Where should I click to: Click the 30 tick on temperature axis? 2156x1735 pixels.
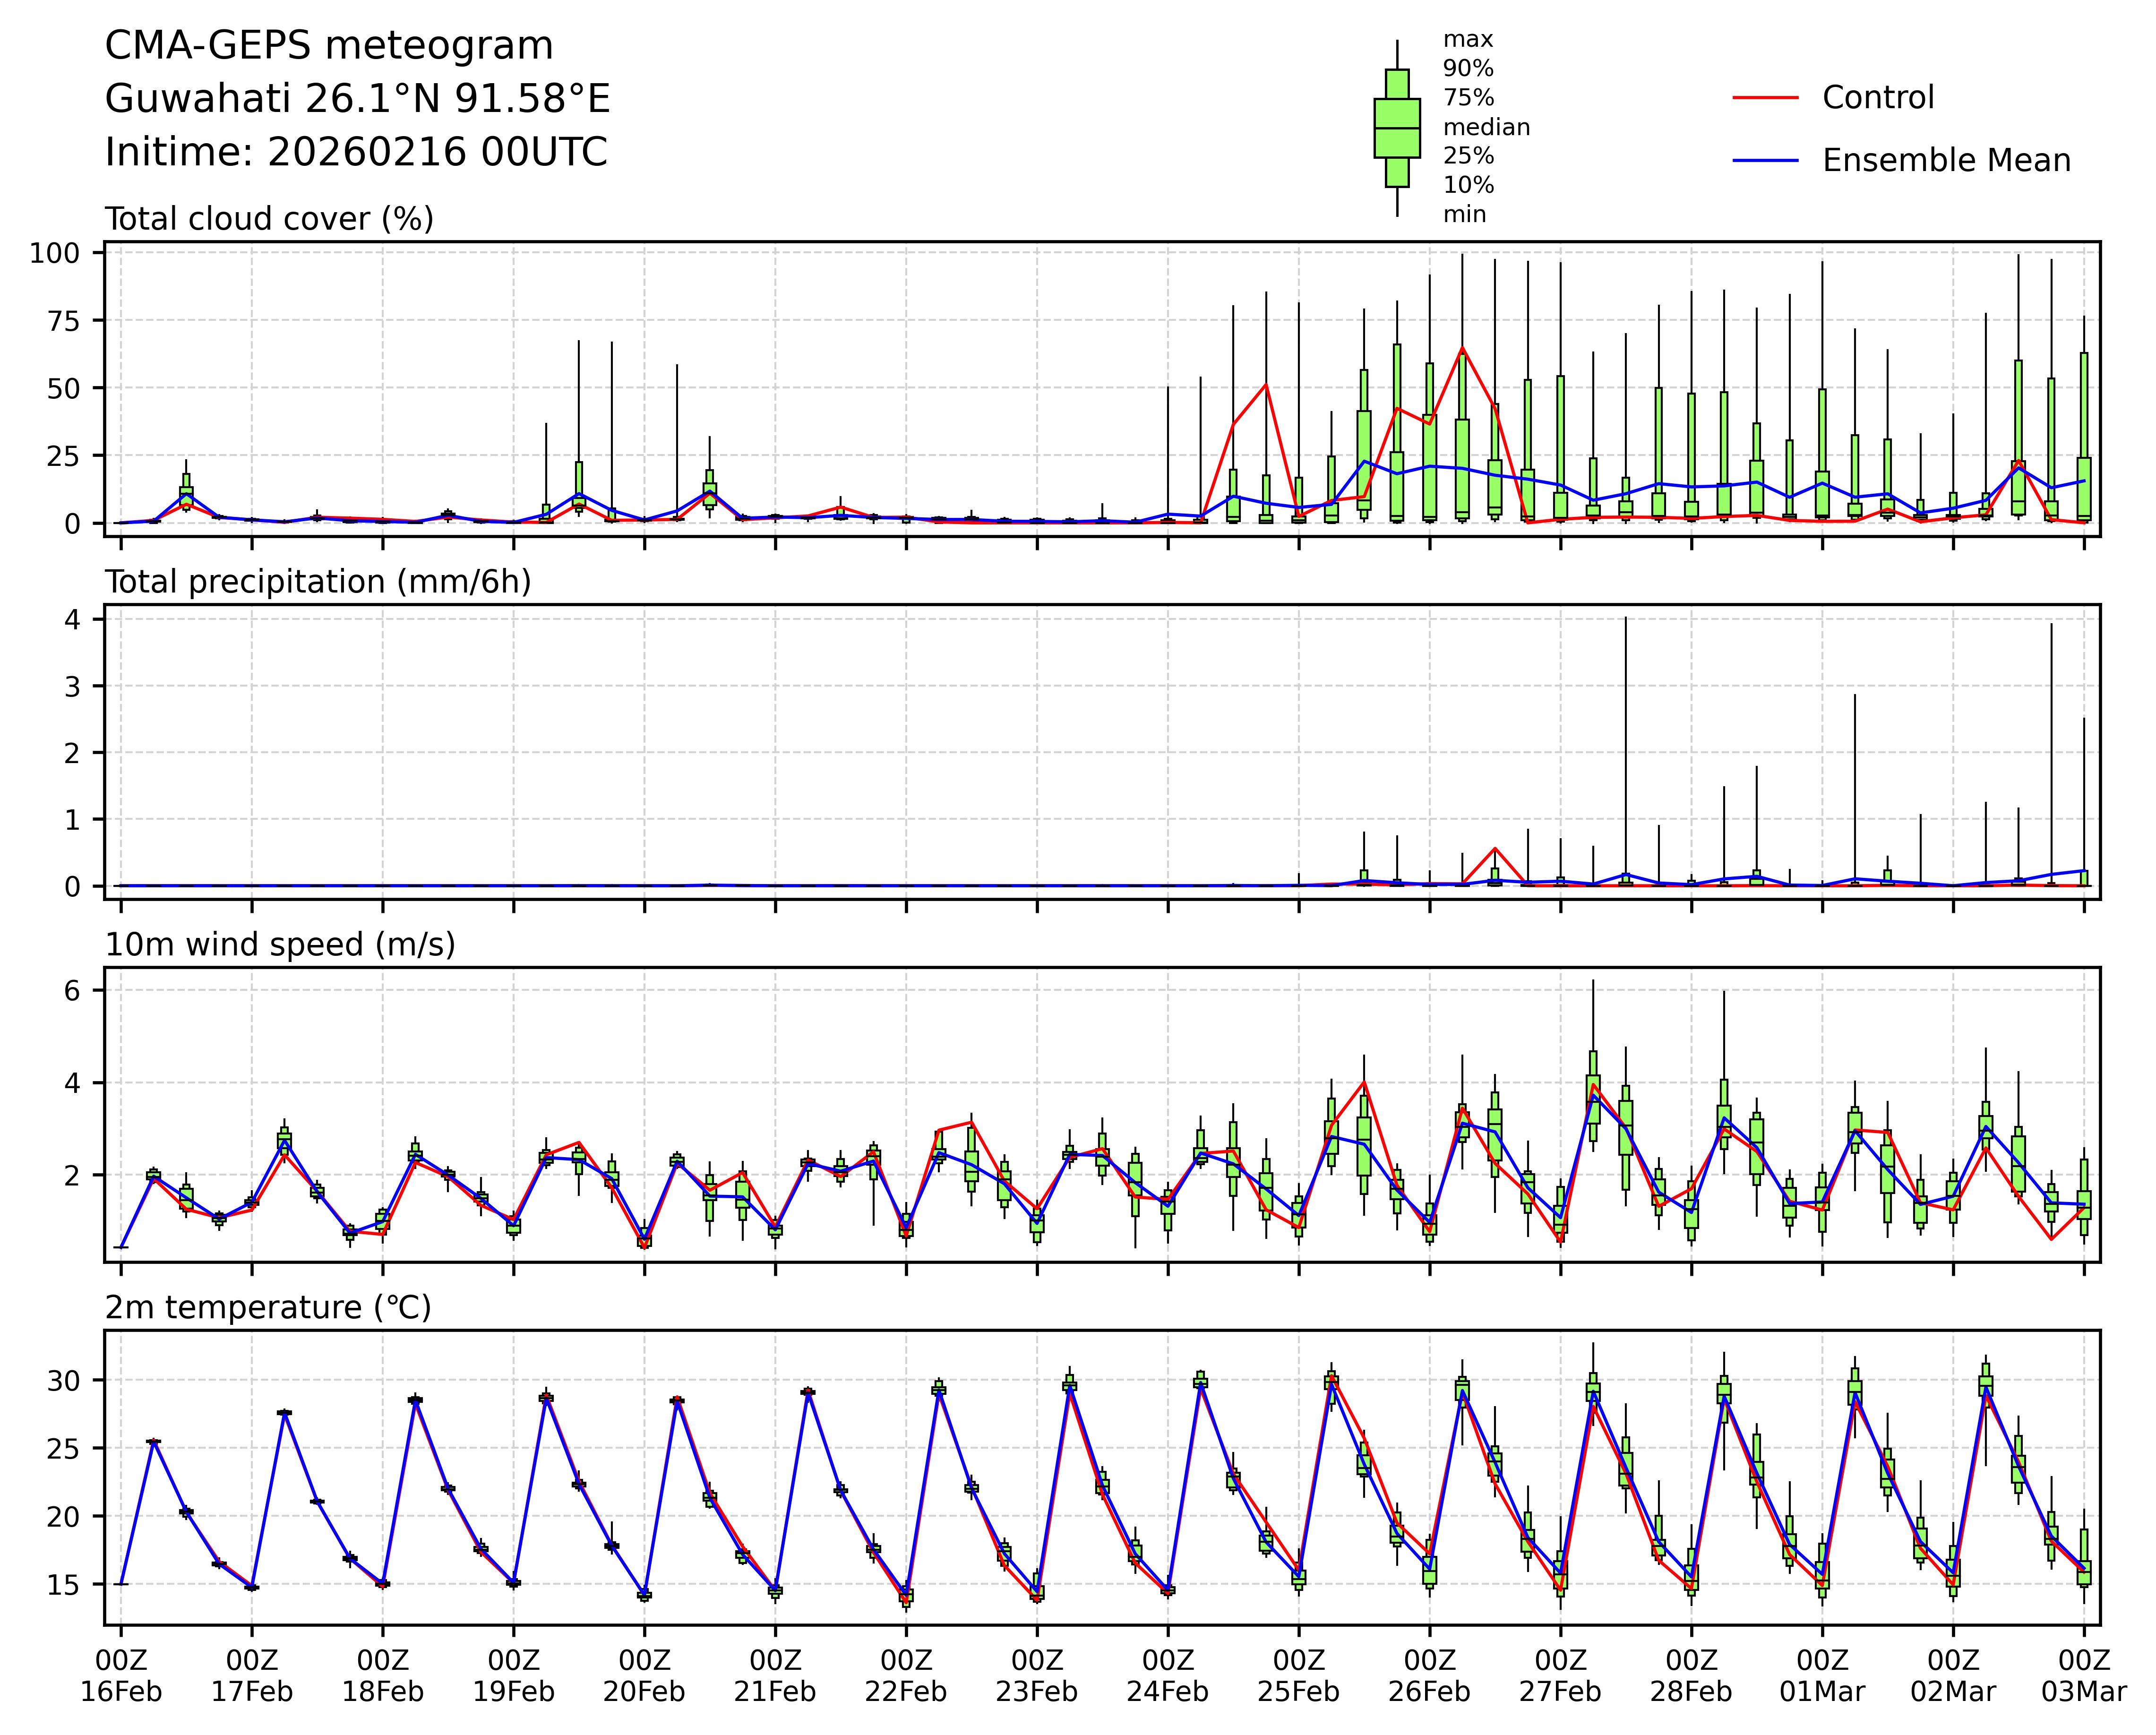[x=64, y=1381]
